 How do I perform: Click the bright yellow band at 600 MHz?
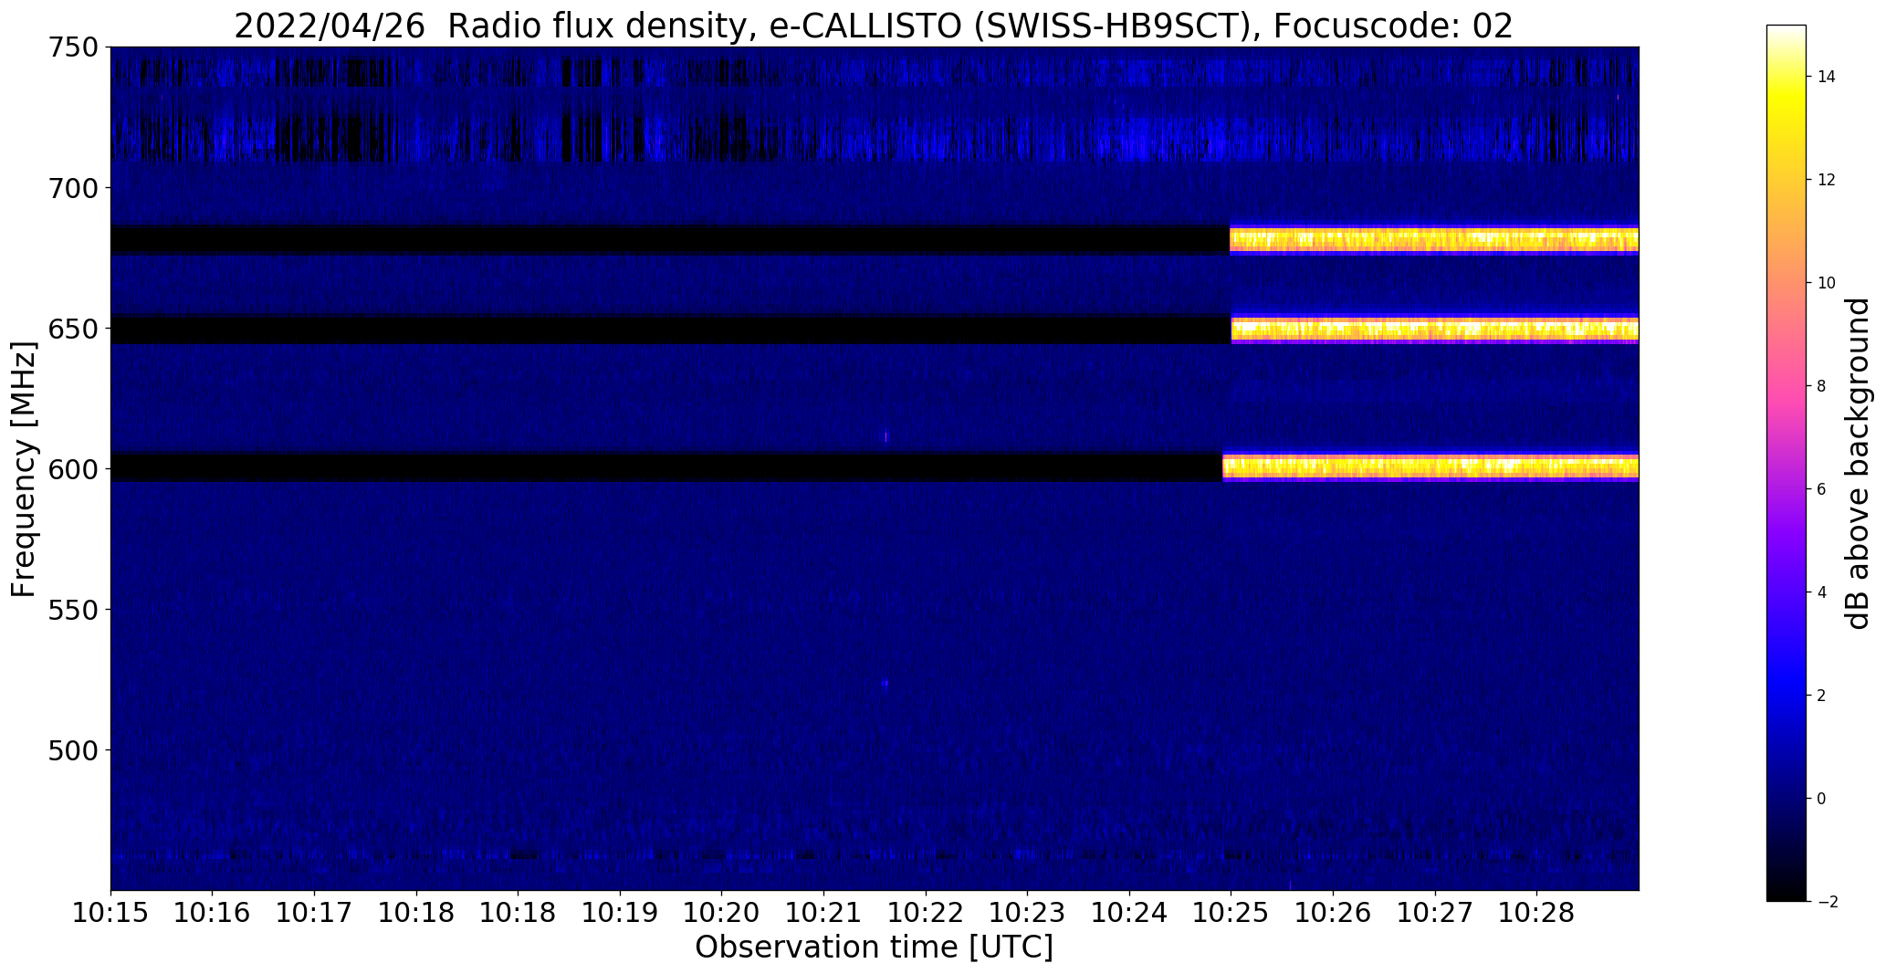coord(1430,467)
